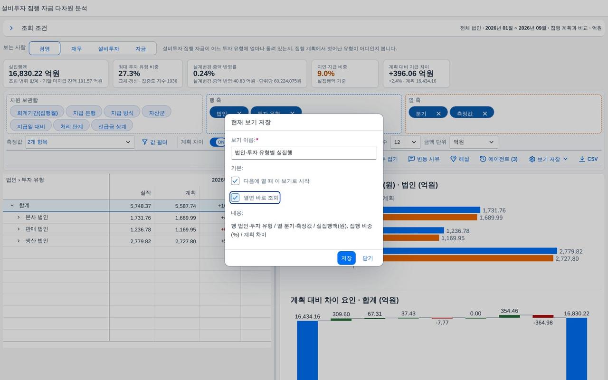
Task: Expand the 판매 법인 row
Action: tap(19, 229)
